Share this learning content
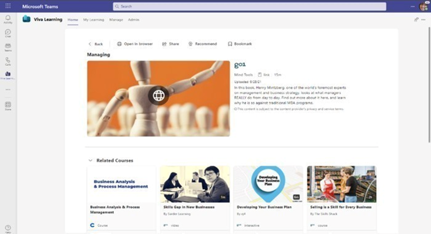The width and height of the screenshot is (431, 234). tap(171, 44)
